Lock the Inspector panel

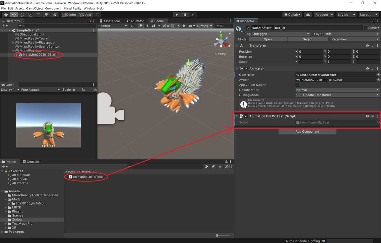[373, 21]
